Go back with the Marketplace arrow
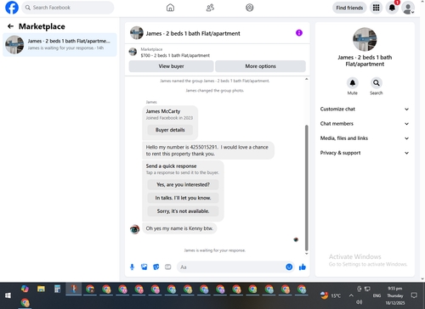The image size is (425, 309). pos(10,26)
